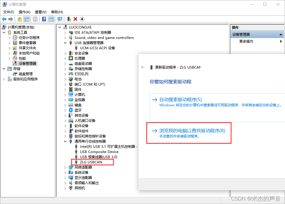Click the 存储控制器 category icon
The width and height of the screenshot is (285, 204).
click(x=71, y=69)
